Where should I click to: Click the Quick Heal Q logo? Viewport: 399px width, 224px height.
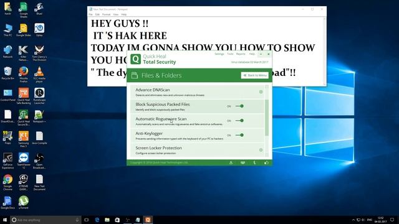point(136,59)
